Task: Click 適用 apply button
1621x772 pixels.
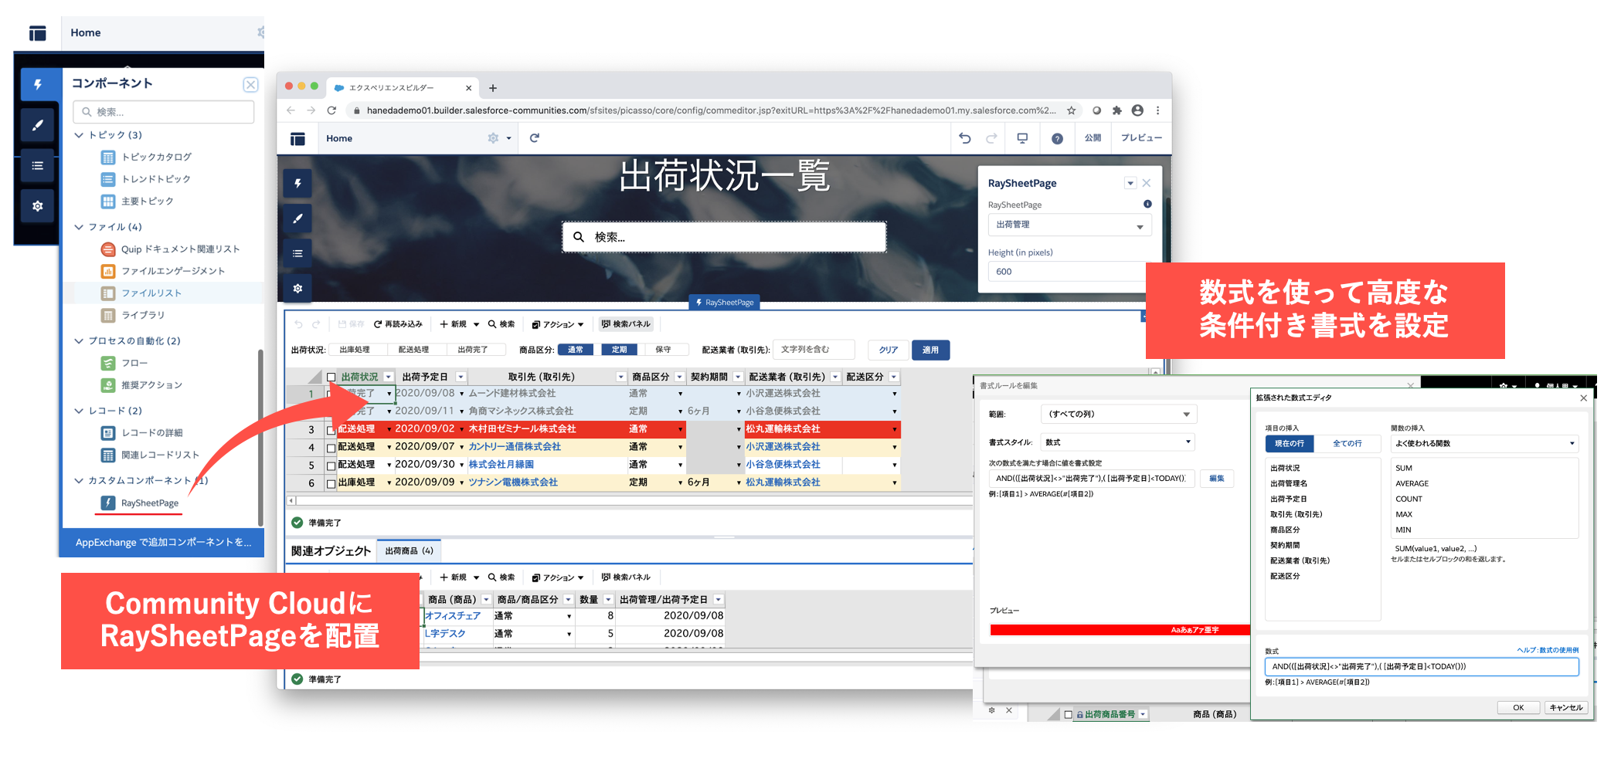Action: coord(930,350)
